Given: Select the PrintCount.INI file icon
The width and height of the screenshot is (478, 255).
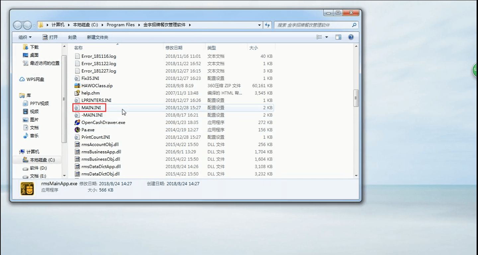Looking at the screenshot, I should 77,137.
